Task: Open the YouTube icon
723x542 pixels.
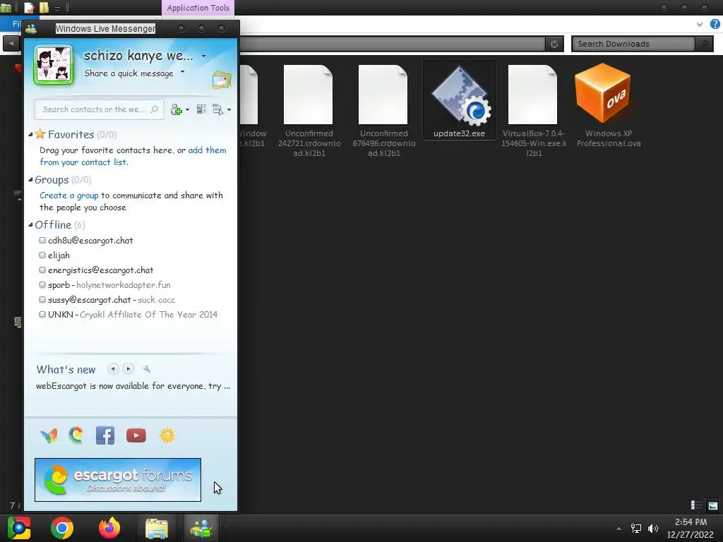Action: click(x=136, y=435)
